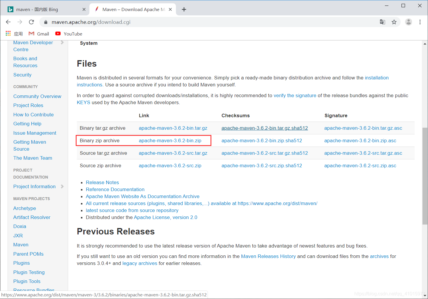Open Google Translate page icon
This screenshot has height=299, width=428.
[x=383, y=22]
